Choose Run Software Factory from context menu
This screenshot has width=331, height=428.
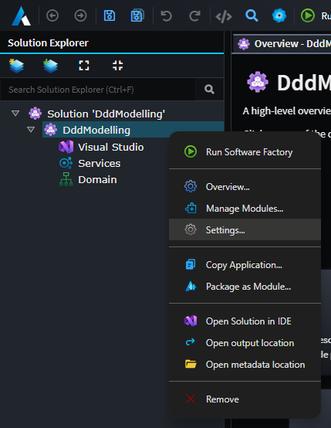click(x=245, y=152)
